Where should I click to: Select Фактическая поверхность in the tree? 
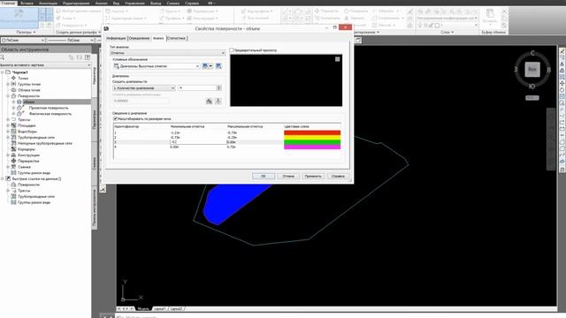[50, 114]
